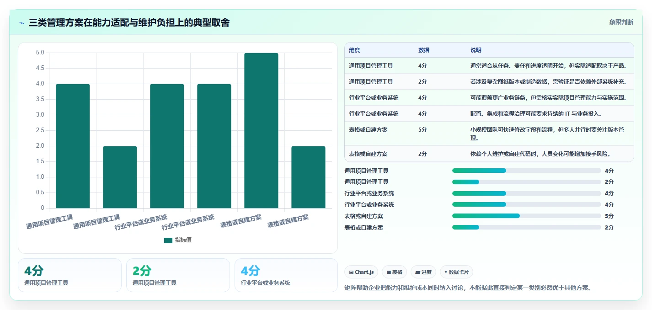652x310 pixels.
Task: Click the first chart bar, 通用项目管理工具 at 4
Action: point(73,146)
